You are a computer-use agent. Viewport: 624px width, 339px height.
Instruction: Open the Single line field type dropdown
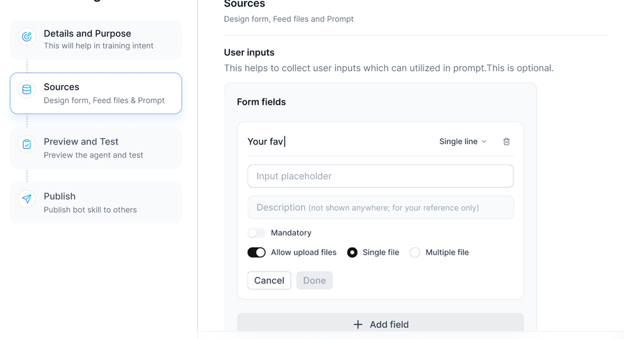pyautogui.click(x=463, y=141)
